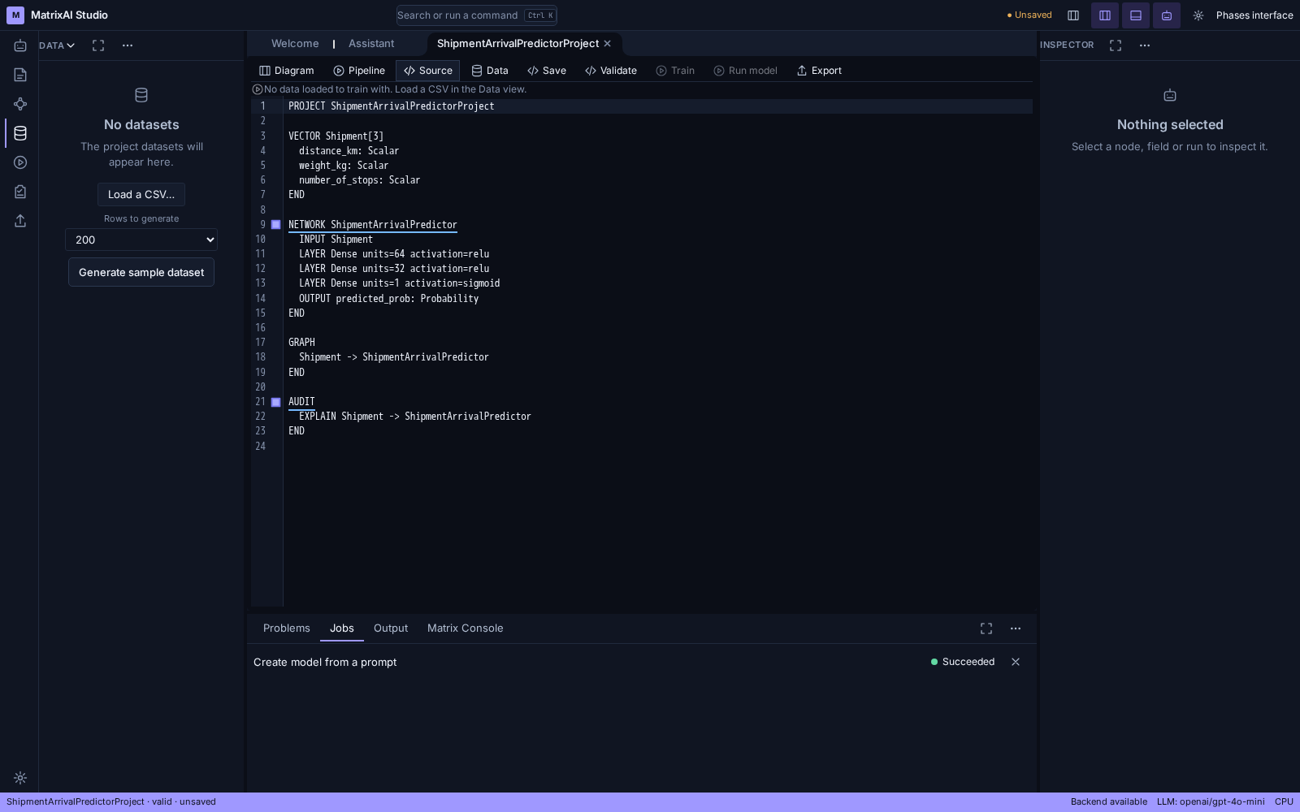Switch to Diagram view
This screenshot has width=1300, height=812.
tap(287, 71)
